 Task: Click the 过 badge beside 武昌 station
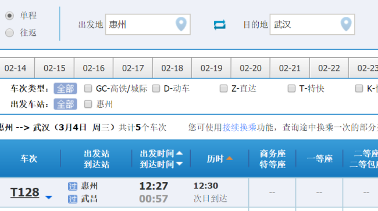pos(73,199)
